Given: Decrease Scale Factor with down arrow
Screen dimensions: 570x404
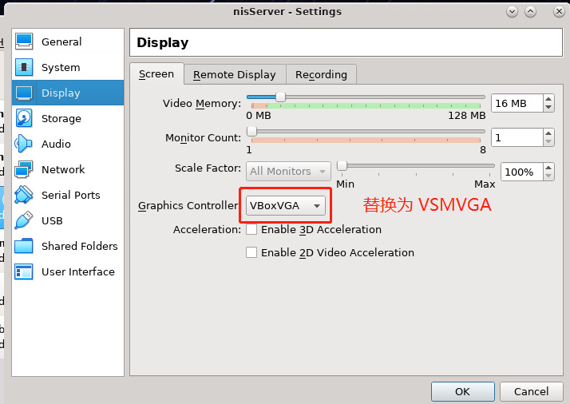Looking at the screenshot, I should (x=548, y=176).
